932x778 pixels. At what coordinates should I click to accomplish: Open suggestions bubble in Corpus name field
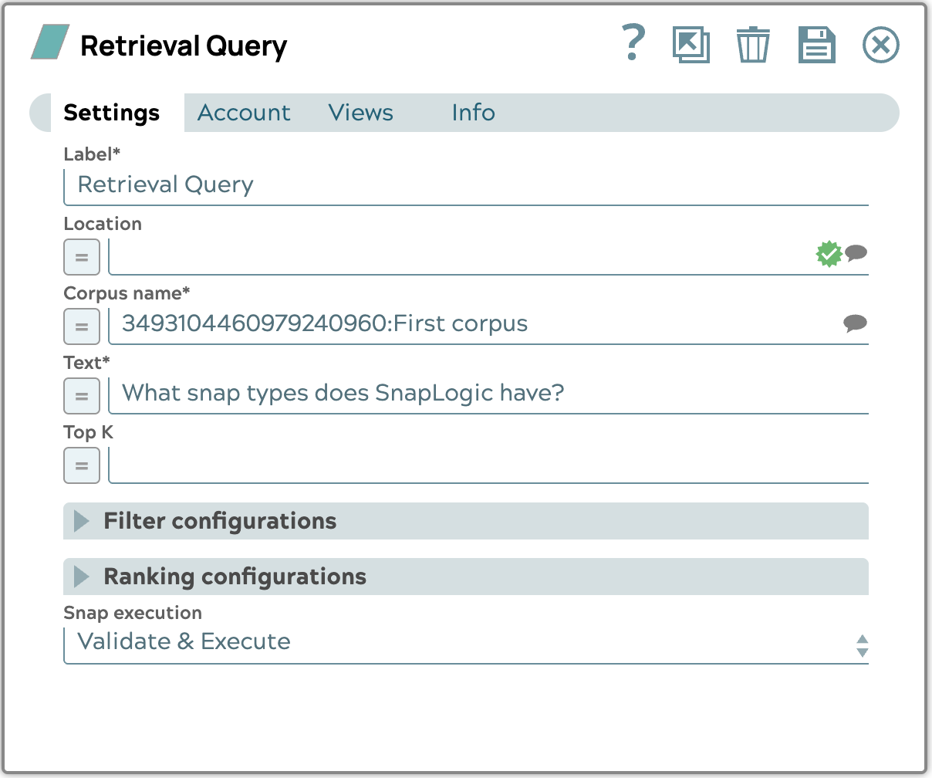[x=855, y=323]
